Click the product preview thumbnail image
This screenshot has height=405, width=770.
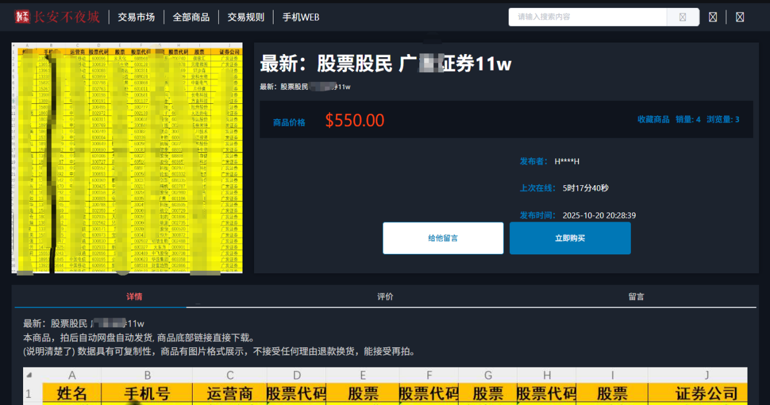coord(127,158)
